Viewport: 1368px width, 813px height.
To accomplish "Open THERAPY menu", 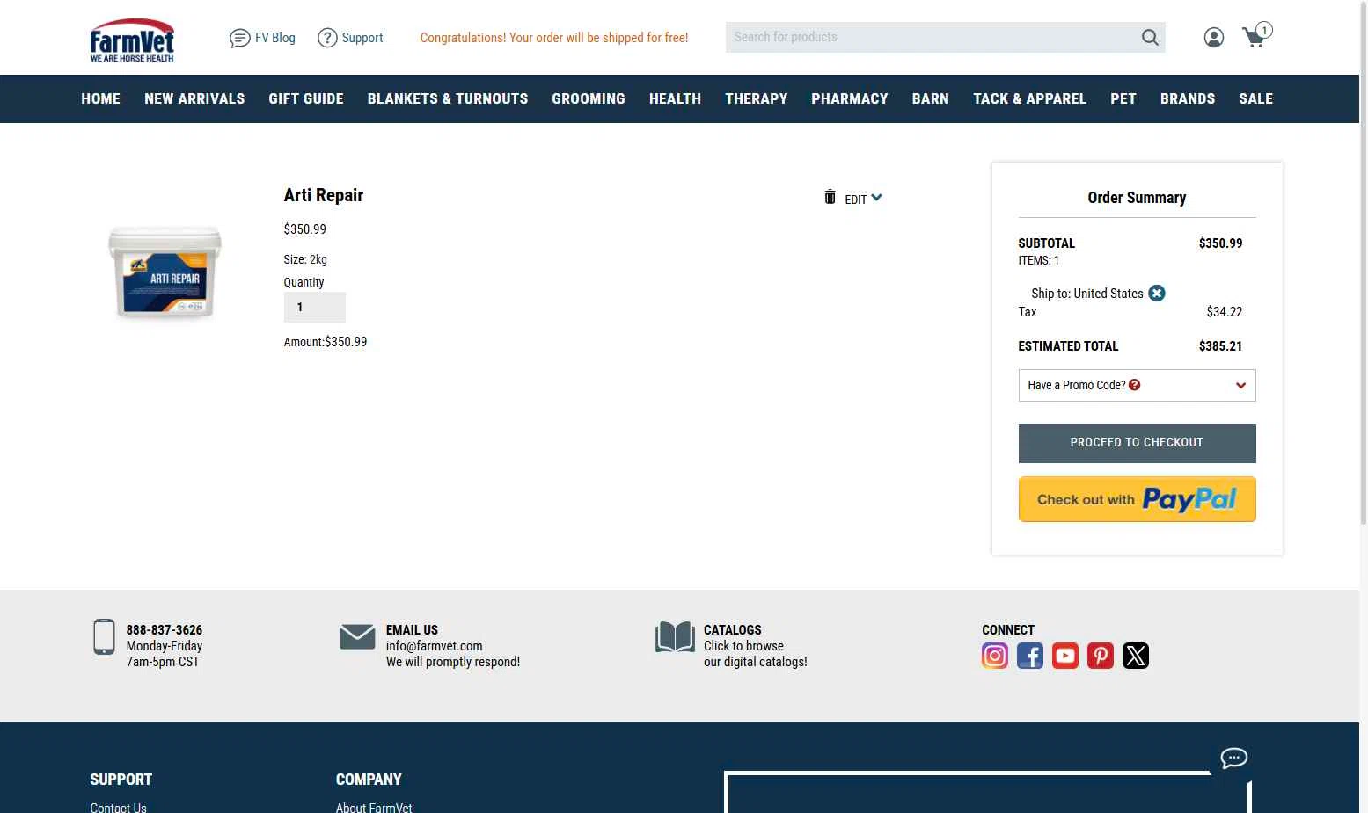I will click(x=757, y=98).
